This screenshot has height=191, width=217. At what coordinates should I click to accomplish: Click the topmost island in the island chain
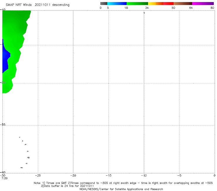point(20,137)
